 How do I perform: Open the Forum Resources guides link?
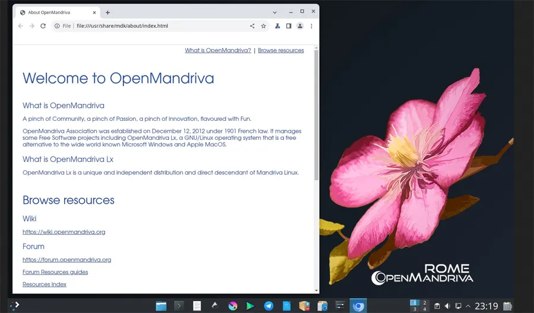coord(55,272)
